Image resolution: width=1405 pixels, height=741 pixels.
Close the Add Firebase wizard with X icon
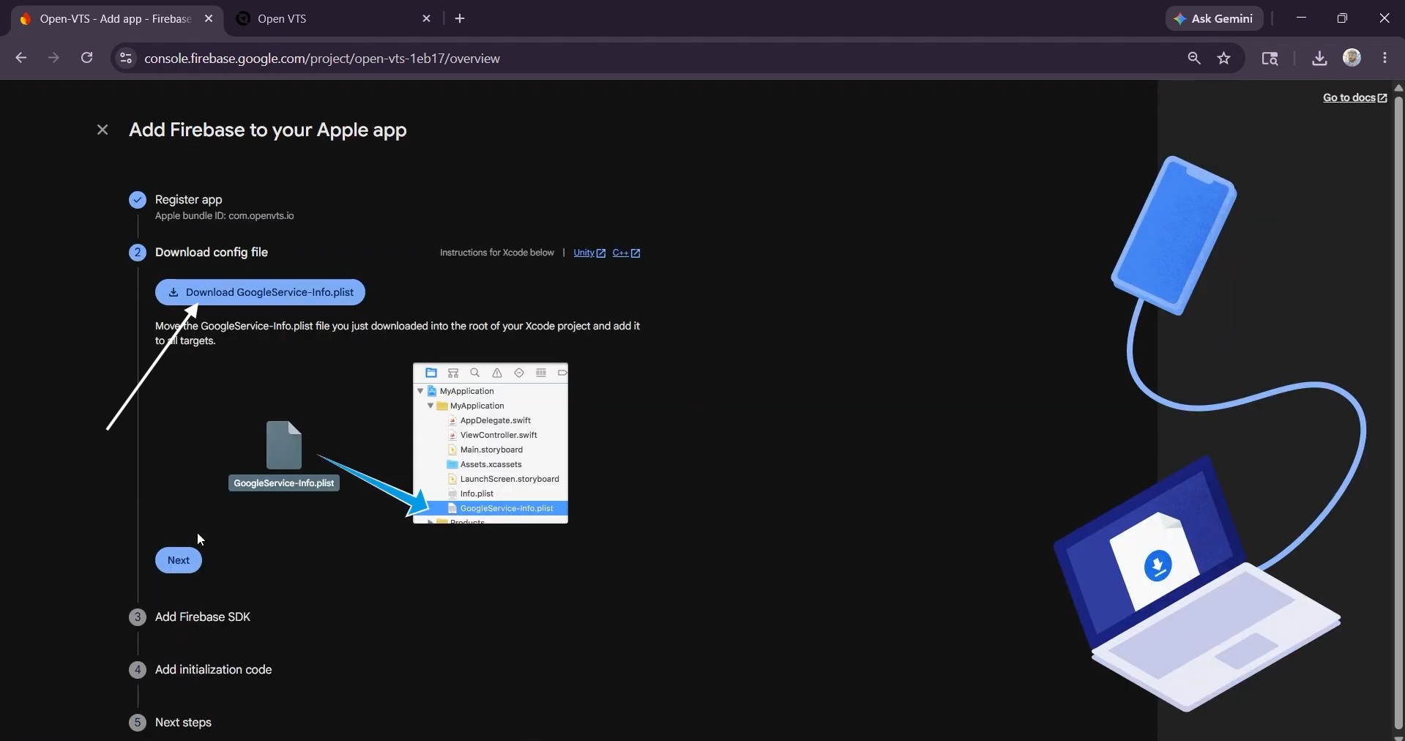point(103,130)
